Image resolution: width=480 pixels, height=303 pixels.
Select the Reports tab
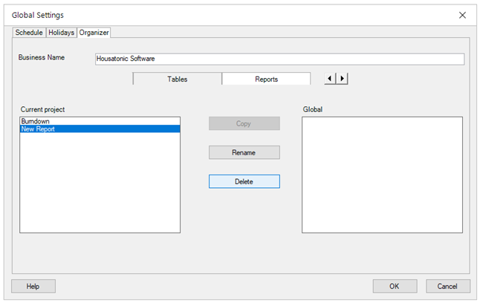(x=266, y=79)
